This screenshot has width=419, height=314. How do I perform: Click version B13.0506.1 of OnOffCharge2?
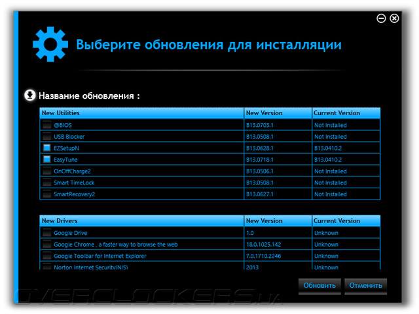click(x=260, y=171)
